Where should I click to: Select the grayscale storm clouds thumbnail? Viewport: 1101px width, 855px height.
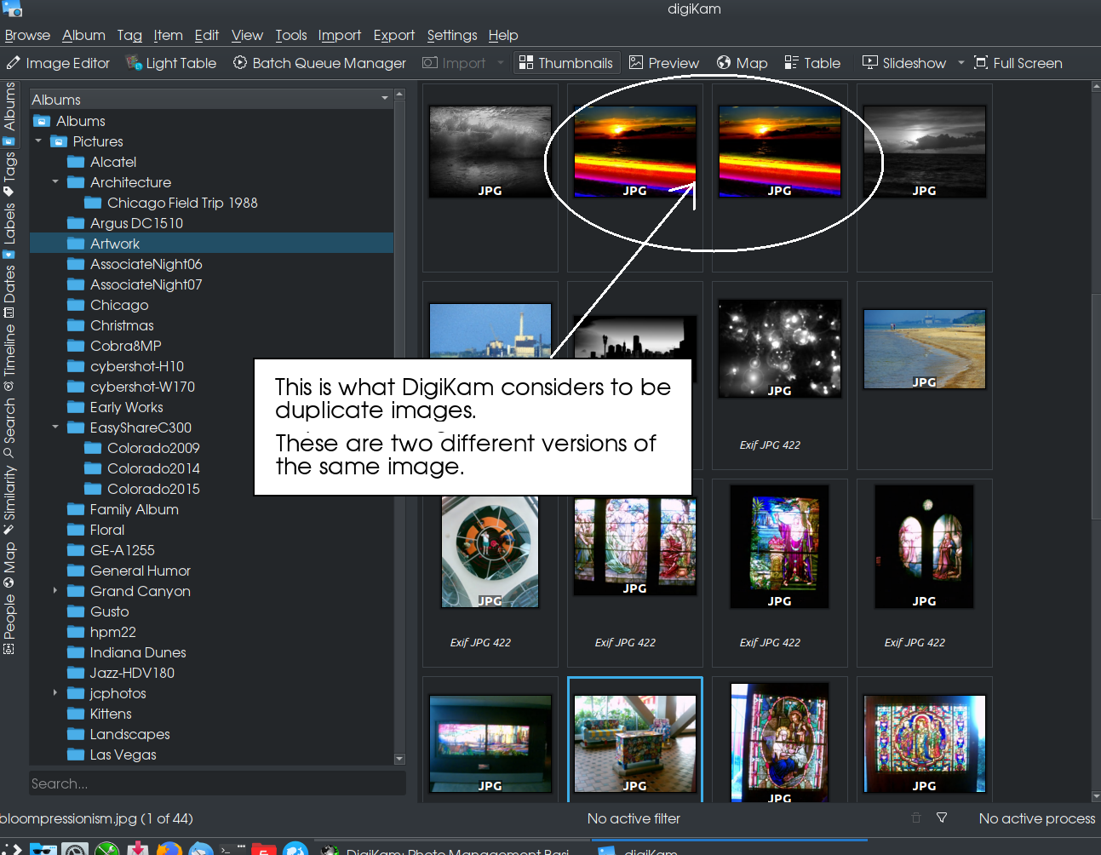(490, 152)
